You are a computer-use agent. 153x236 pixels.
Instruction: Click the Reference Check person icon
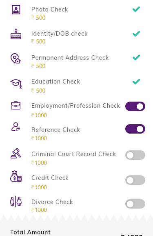(16, 127)
